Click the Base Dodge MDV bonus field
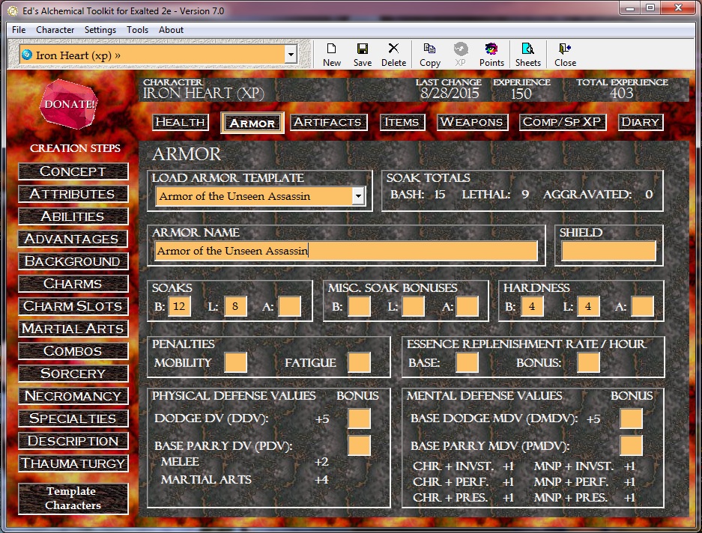Image resolution: width=702 pixels, height=533 pixels. (632, 418)
